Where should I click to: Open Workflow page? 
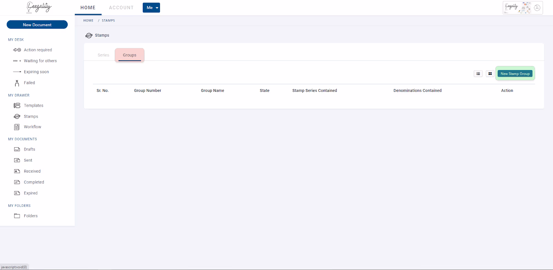pos(32,127)
